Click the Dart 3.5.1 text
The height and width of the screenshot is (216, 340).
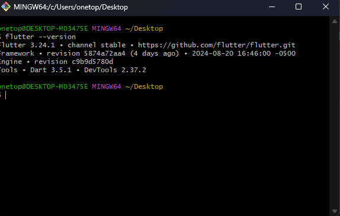[x=51, y=70]
